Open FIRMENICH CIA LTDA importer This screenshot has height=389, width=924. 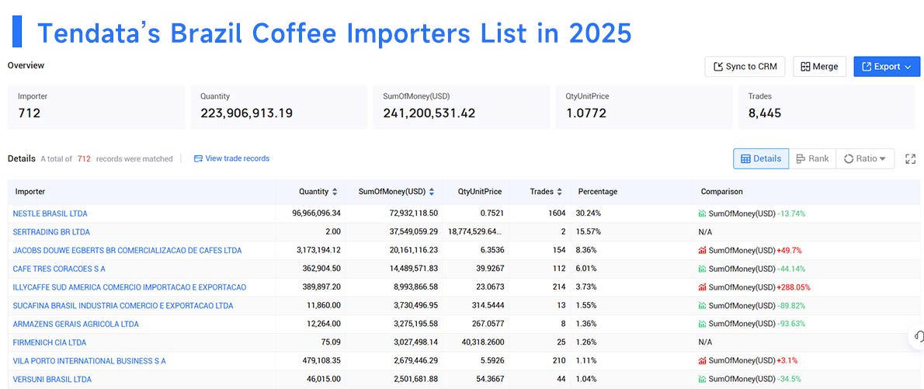click(x=50, y=342)
